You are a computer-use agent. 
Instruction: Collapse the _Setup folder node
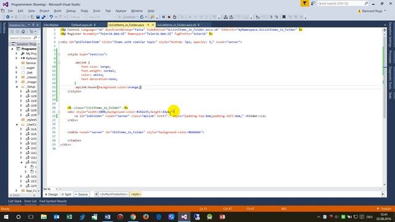tap(17, 86)
